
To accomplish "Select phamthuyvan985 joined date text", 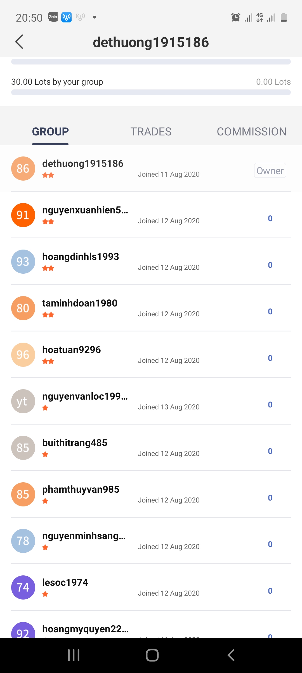I will tap(169, 500).
